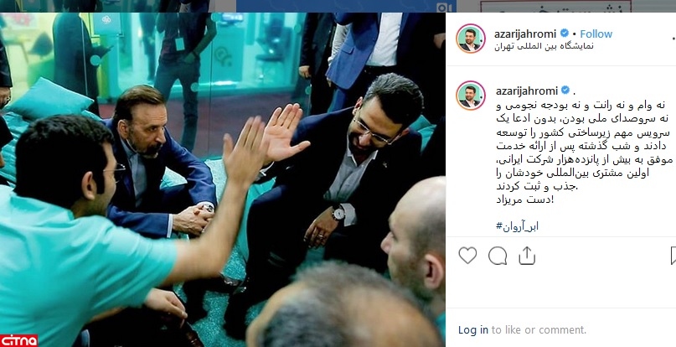Click the Citna logo watermark
Viewport: 676px width, 347px height.
(18, 340)
